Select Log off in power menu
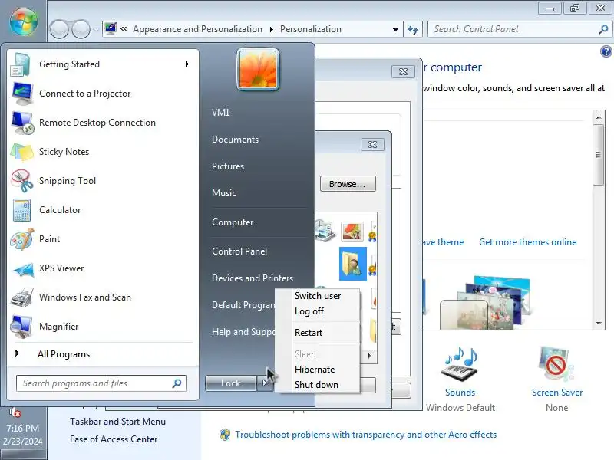Viewport: 614px width, 460px height. [x=318, y=311]
